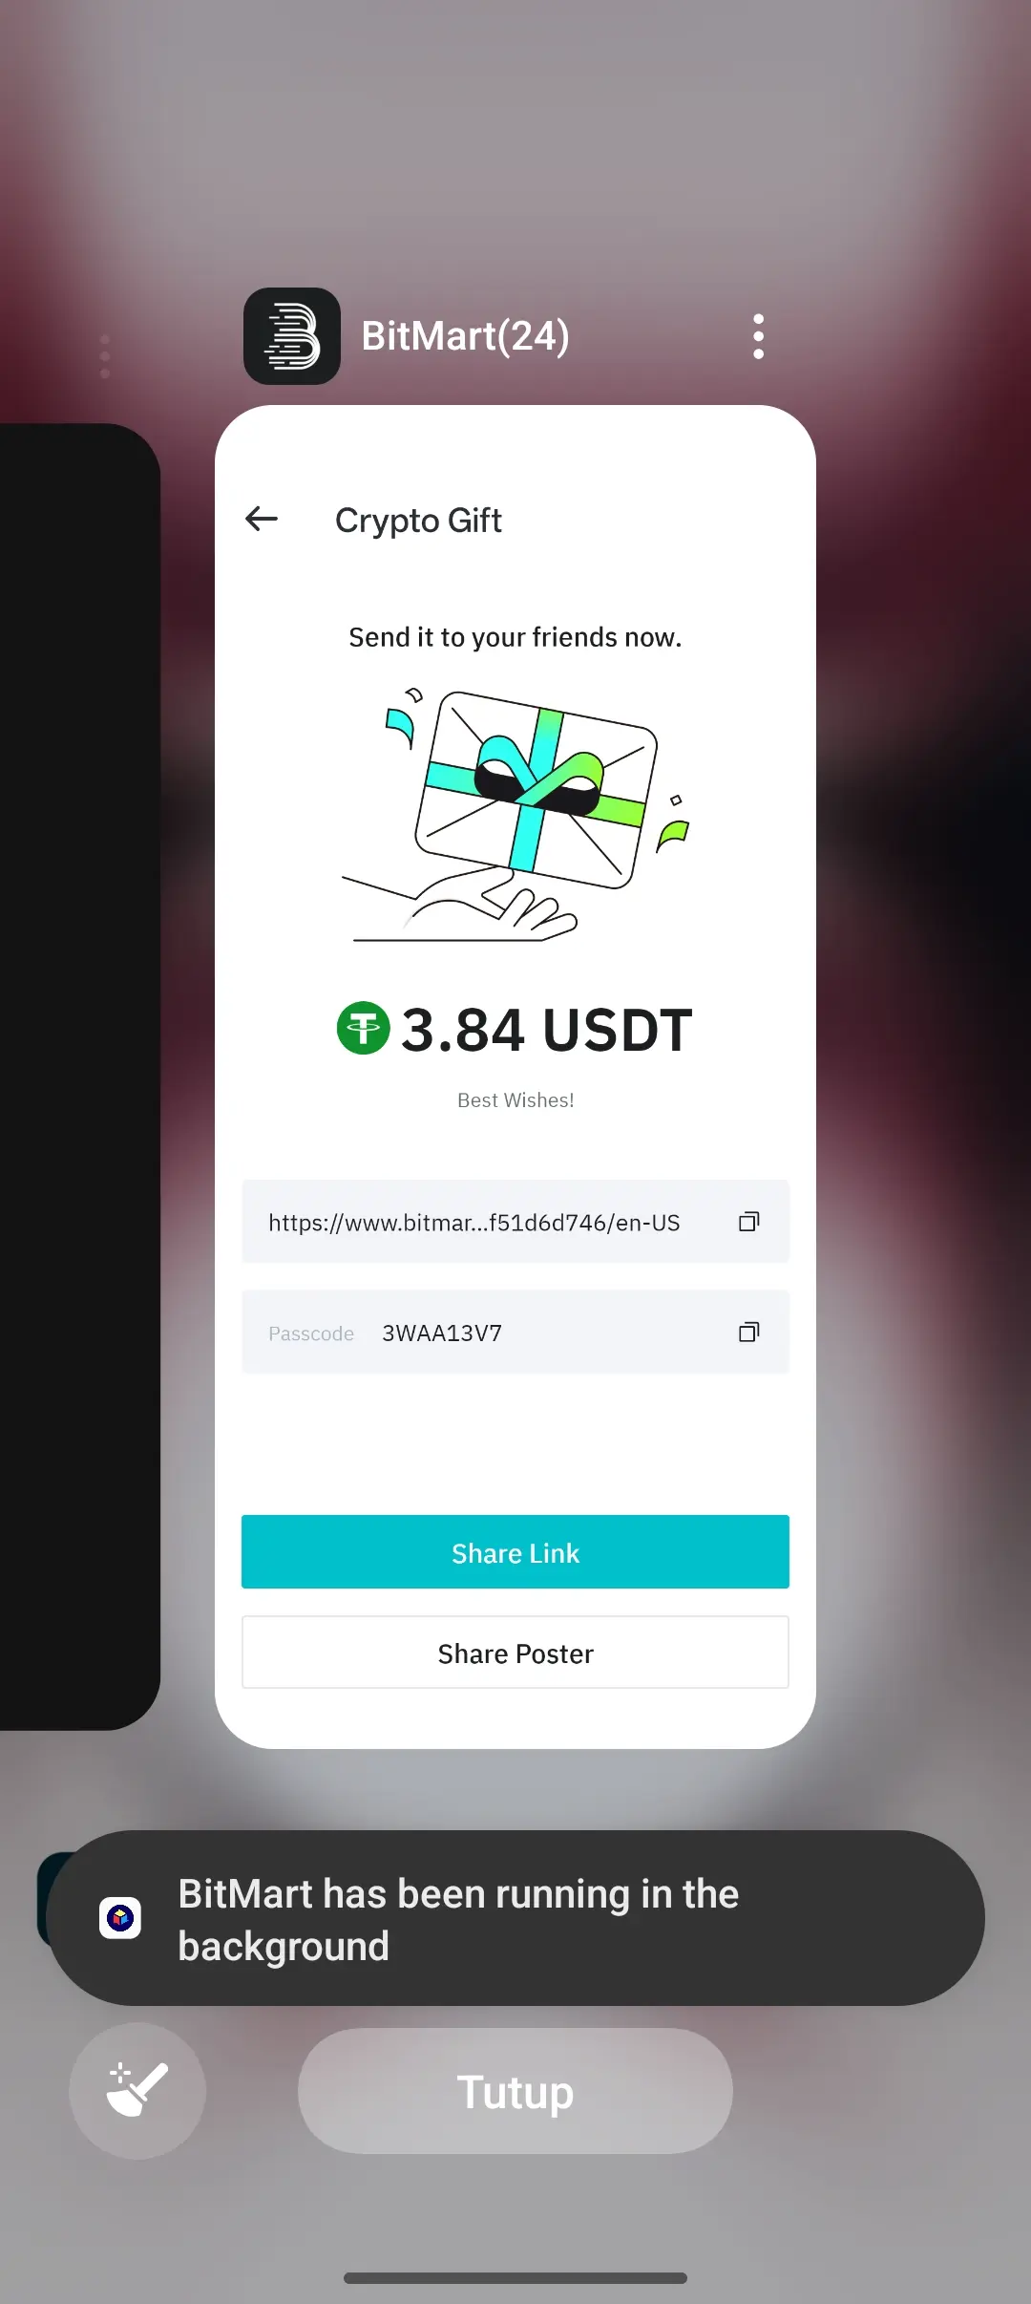Open the three-dot menu for BitMart

click(x=758, y=336)
